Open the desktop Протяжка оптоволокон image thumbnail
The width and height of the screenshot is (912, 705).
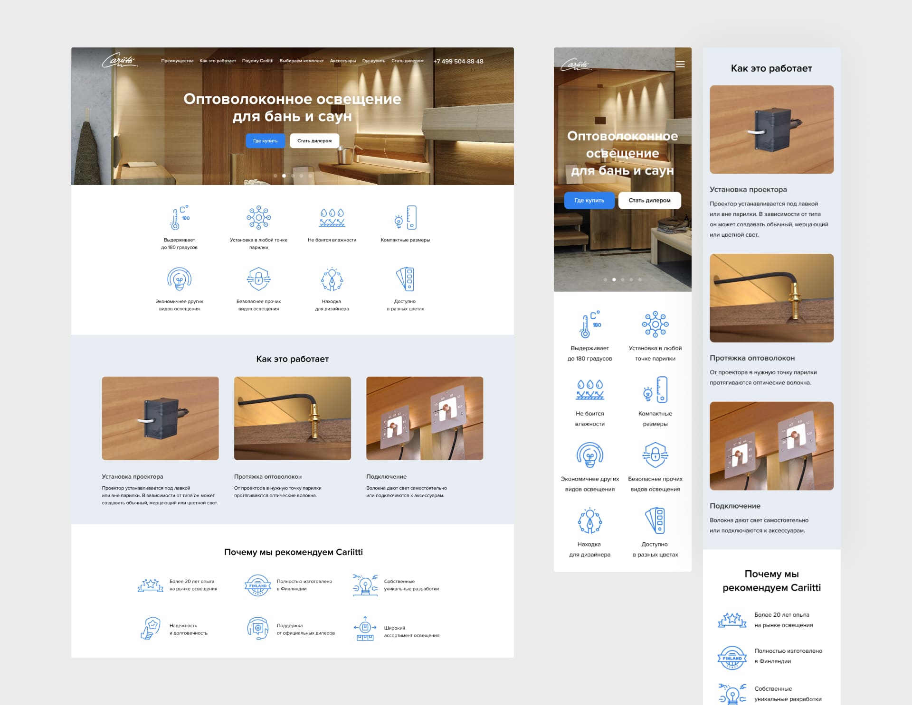(x=292, y=418)
